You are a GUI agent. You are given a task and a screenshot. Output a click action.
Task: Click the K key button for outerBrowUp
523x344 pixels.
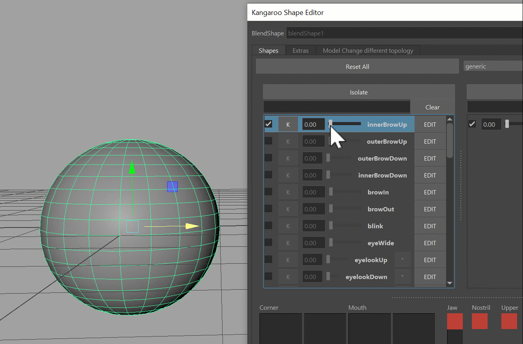pos(288,141)
